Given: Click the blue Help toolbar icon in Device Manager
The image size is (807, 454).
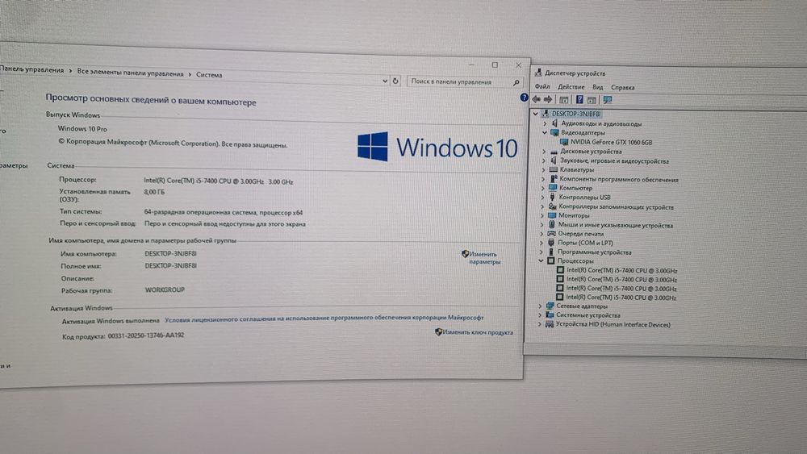Looking at the screenshot, I should pos(579,100).
